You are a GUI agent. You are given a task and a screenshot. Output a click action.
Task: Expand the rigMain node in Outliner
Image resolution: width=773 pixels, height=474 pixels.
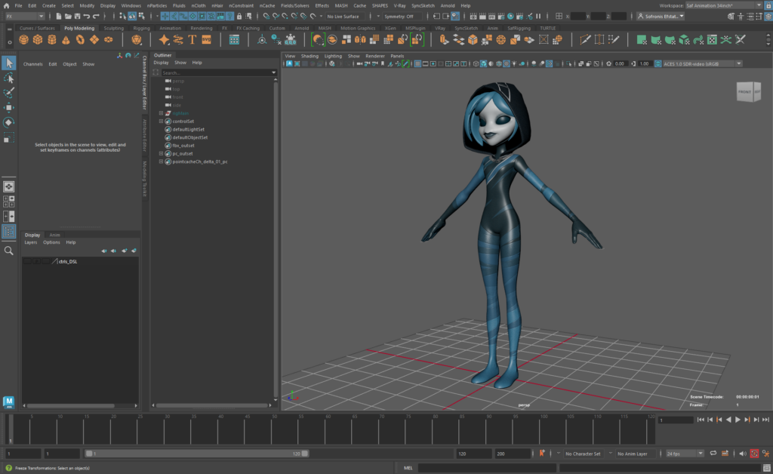pyautogui.click(x=161, y=113)
